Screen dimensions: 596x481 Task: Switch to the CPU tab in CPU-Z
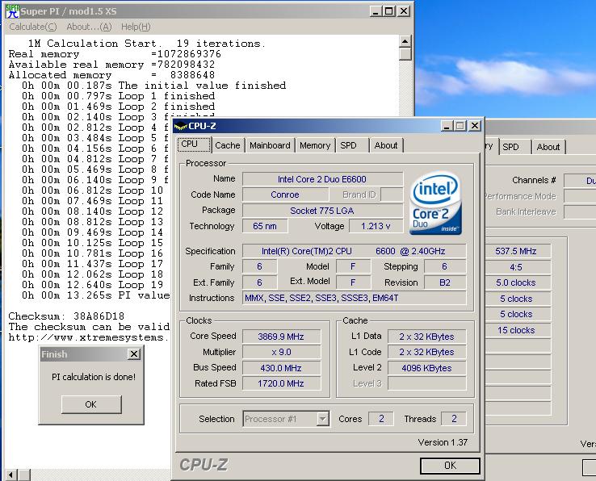194,144
